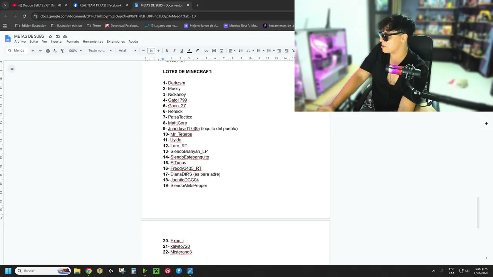Screen dimensions: 493x277
Task: Open the Texto normal style dropdown
Action: click(100, 51)
